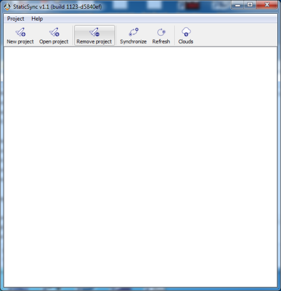Click the StaticSync app icon in title bar
Image resolution: width=281 pixels, height=291 pixels.
click(x=7, y=7)
